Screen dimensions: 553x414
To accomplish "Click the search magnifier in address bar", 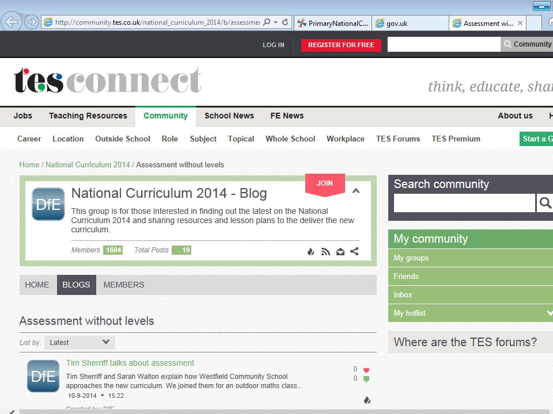I will (x=267, y=22).
